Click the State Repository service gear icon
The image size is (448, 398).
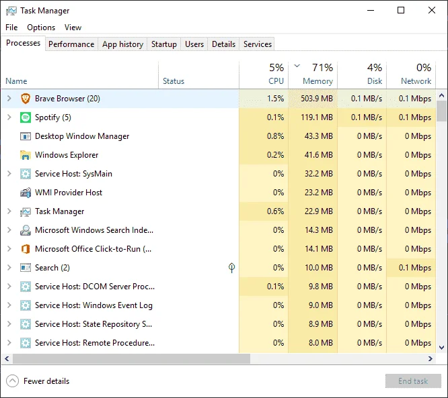(26, 324)
